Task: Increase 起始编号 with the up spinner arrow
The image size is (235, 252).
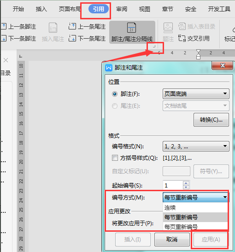Action: tap(186, 183)
